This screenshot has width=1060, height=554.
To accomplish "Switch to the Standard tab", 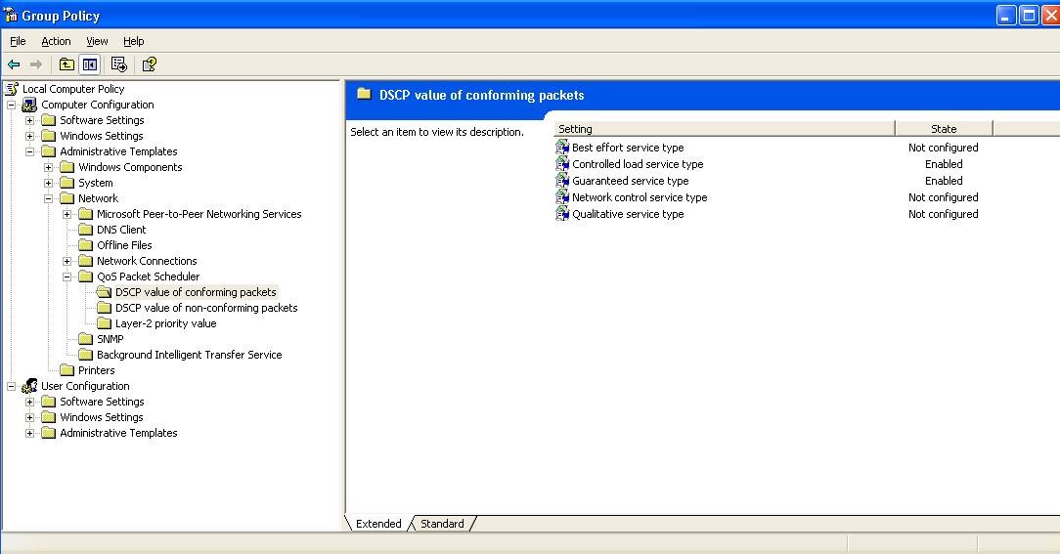I will (442, 524).
